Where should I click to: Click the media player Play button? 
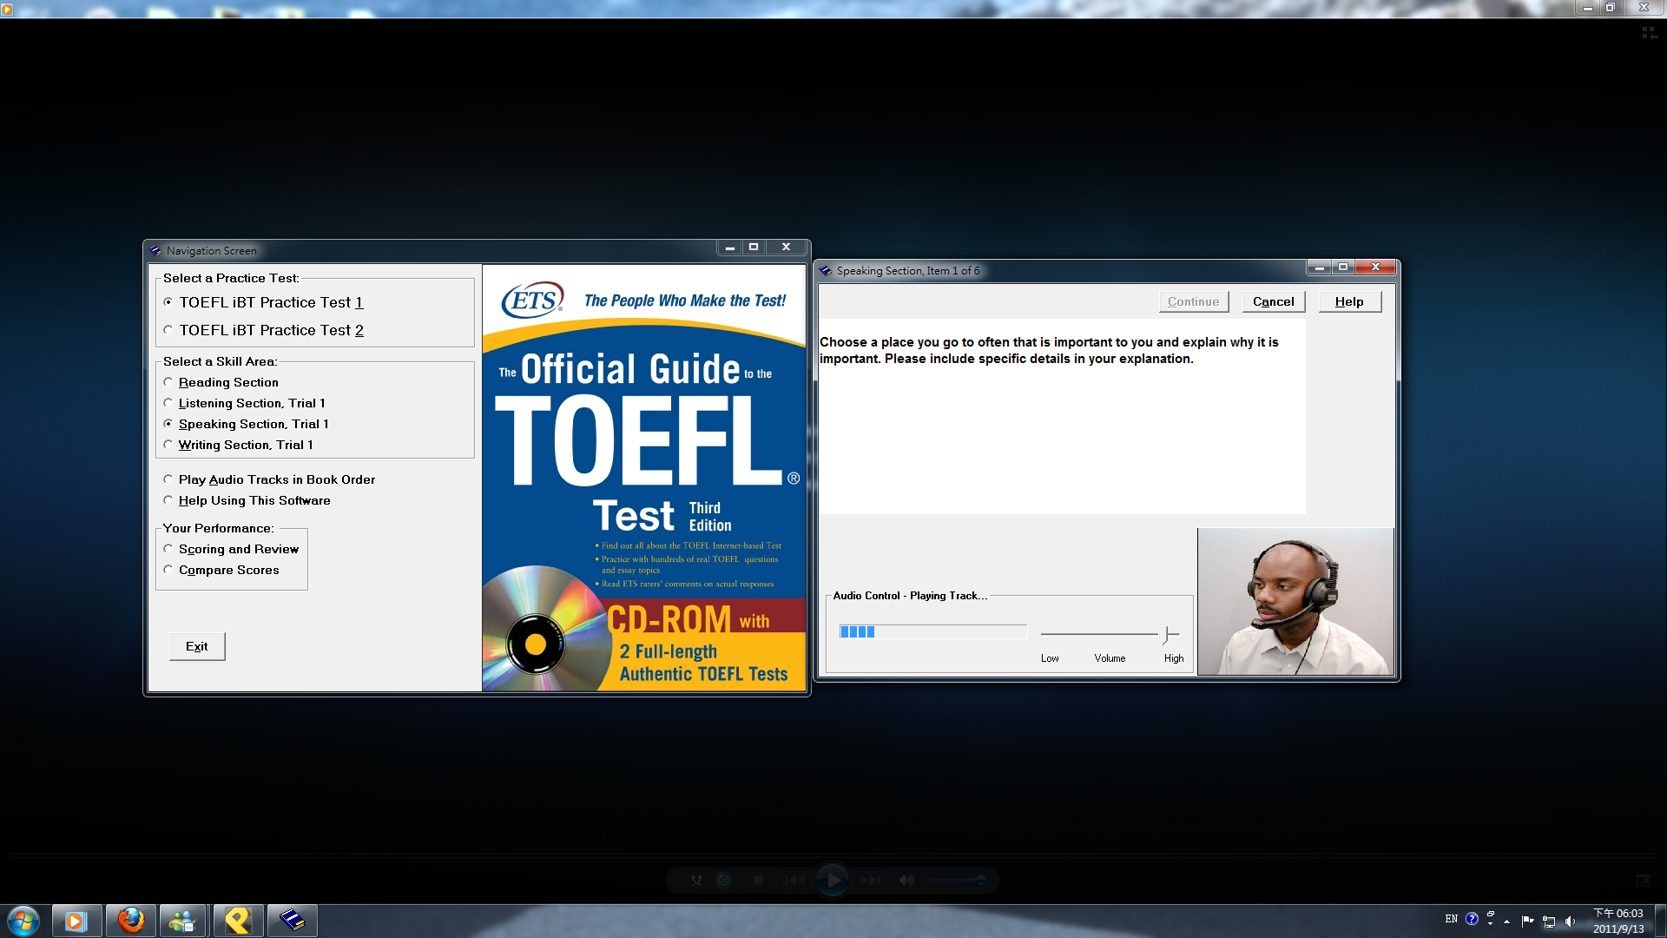click(833, 880)
